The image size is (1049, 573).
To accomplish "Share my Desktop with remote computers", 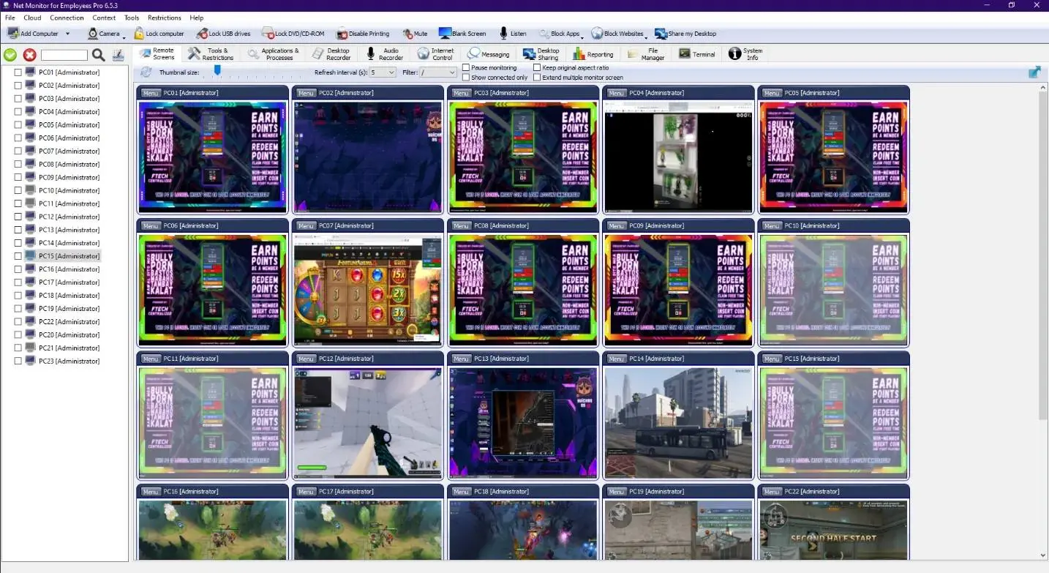I will 685,34.
